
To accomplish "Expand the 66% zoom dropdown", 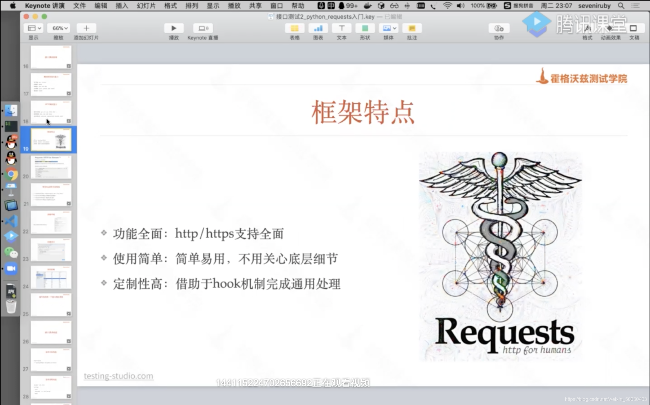I will (x=59, y=28).
